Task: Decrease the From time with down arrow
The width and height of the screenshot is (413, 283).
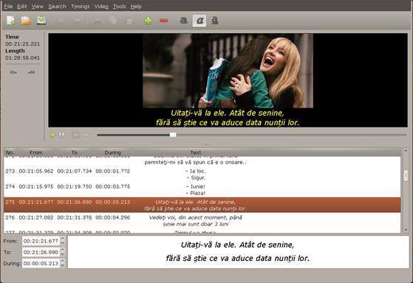Action: pos(62,243)
